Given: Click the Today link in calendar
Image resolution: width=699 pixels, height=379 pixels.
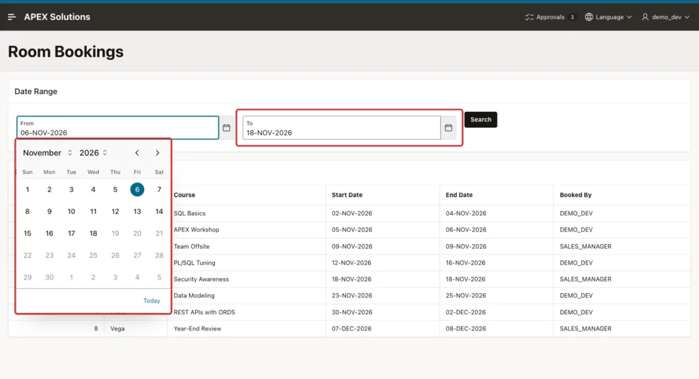Looking at the screenshot, I should click(x=152, y=301).
